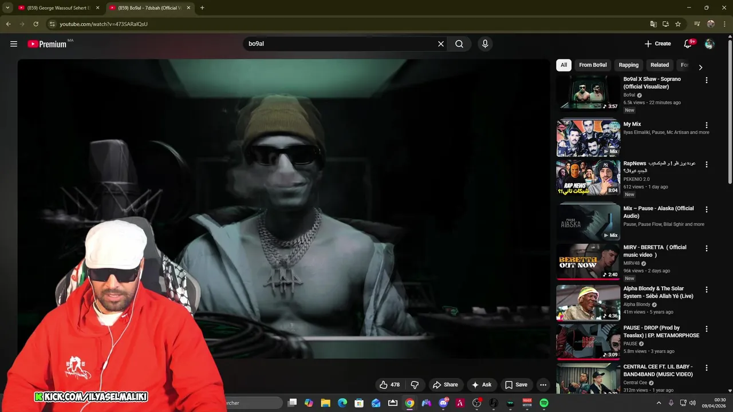Open Microsoft Store from taskbar
733x412 pixels.
click(359, 403)
